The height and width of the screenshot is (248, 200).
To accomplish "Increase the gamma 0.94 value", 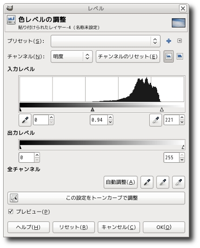I will tap(110, 117).
